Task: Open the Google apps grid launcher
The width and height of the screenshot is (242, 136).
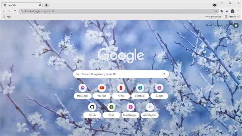Action: 227,25
